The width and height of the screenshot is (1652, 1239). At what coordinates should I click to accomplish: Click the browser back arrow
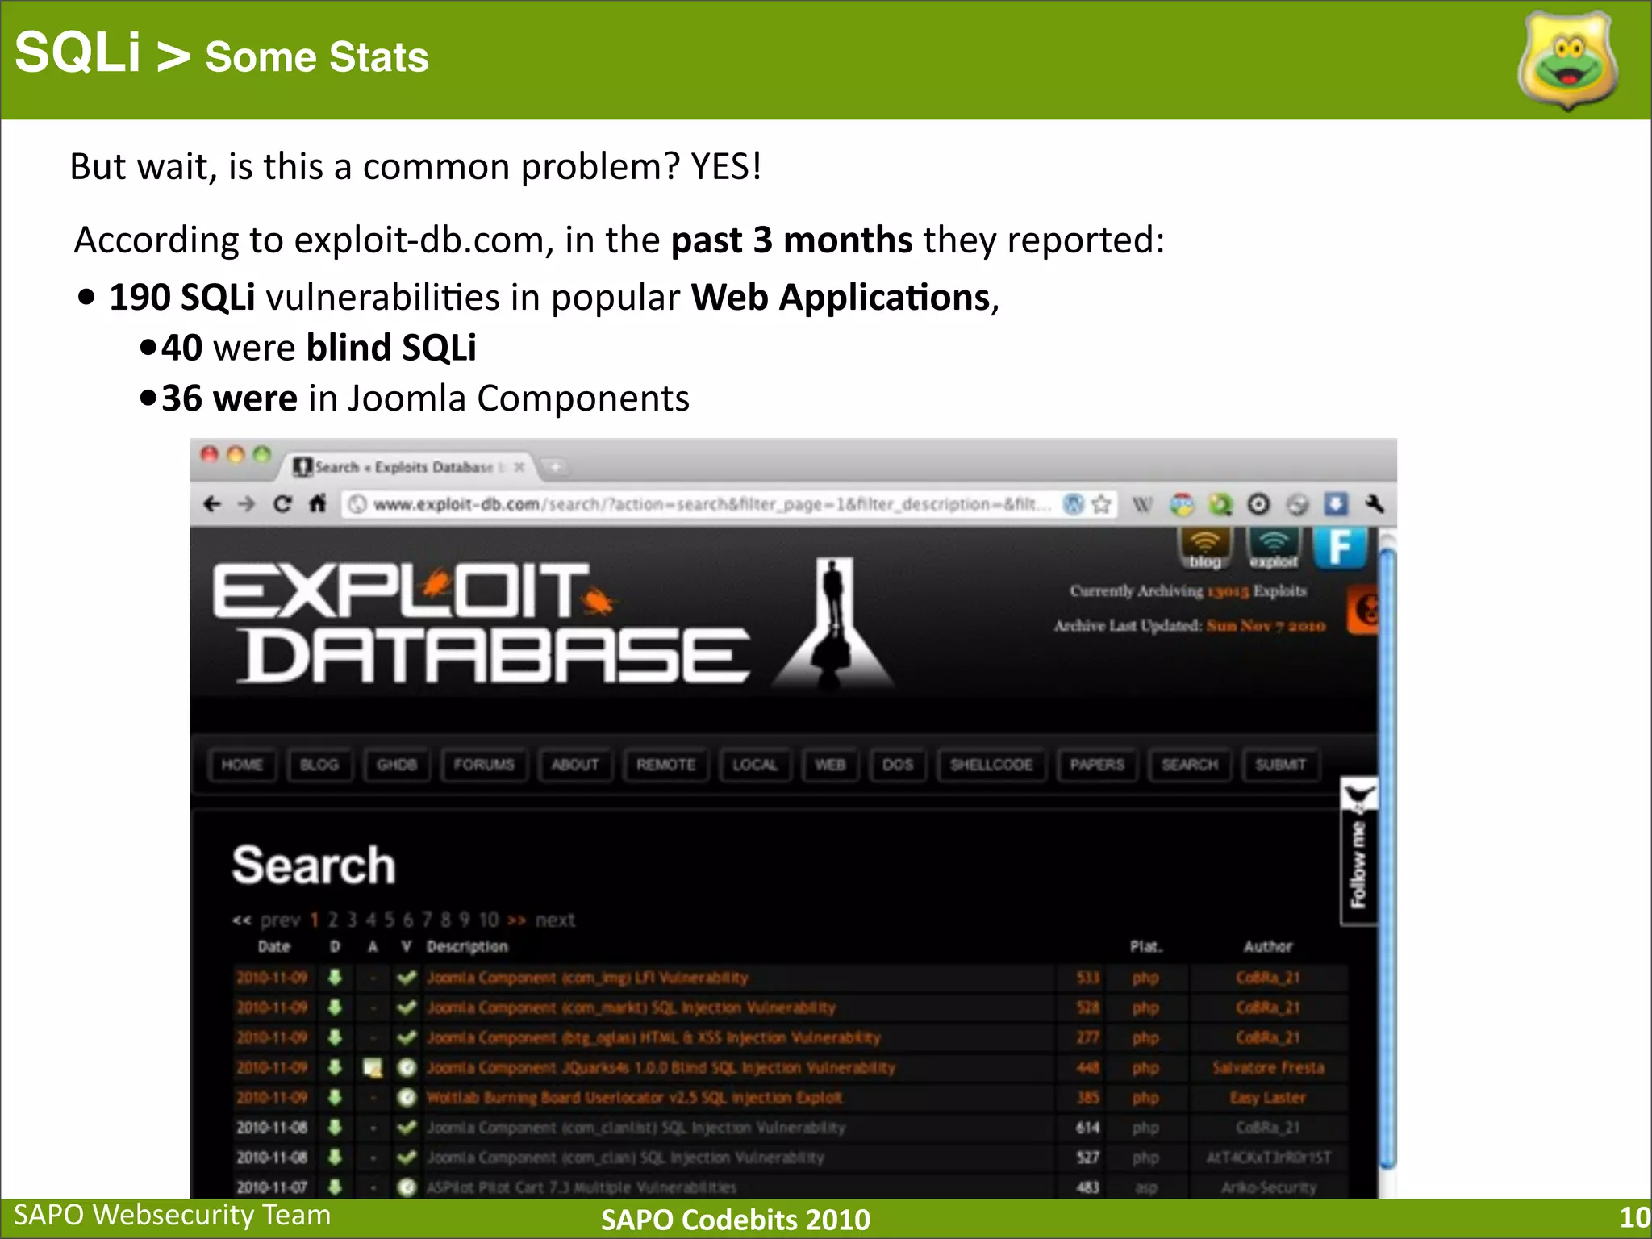click(x=212, y=505)
